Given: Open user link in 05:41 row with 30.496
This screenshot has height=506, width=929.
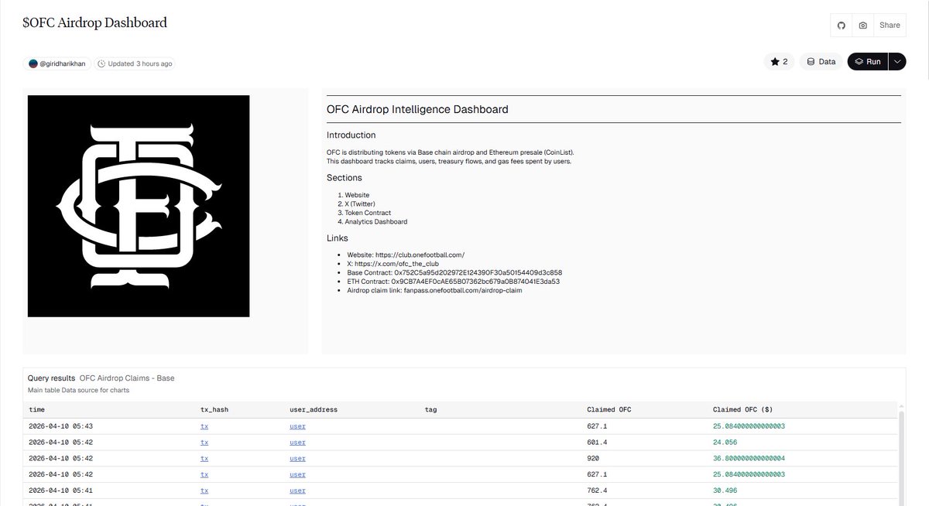Looking at the screenshot, I should (x=297, y=491).
